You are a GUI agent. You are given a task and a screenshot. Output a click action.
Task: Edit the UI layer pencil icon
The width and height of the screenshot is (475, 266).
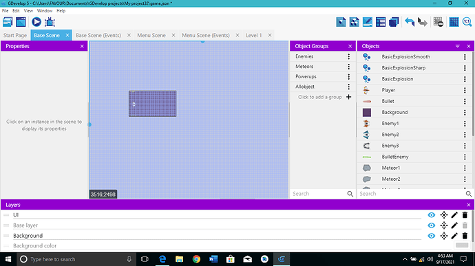pyautogui.click(x=454, y=215)
